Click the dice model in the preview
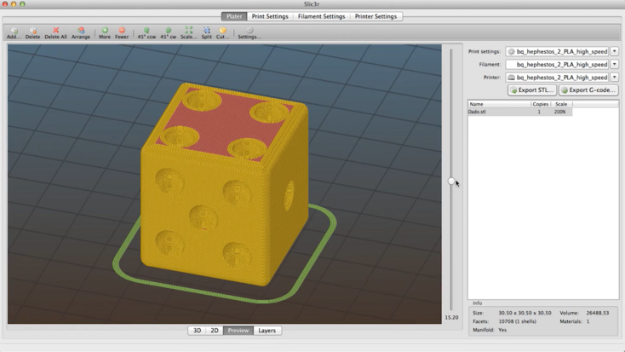Screen dimensions: 625x352 [x=224, y=184]
